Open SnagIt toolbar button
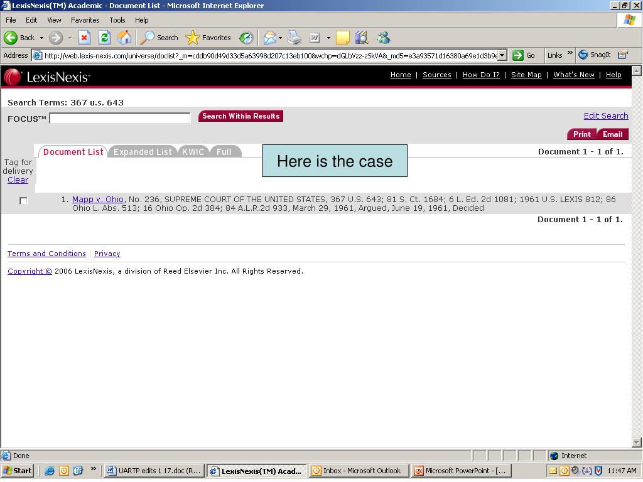 (x=595, y=55)
